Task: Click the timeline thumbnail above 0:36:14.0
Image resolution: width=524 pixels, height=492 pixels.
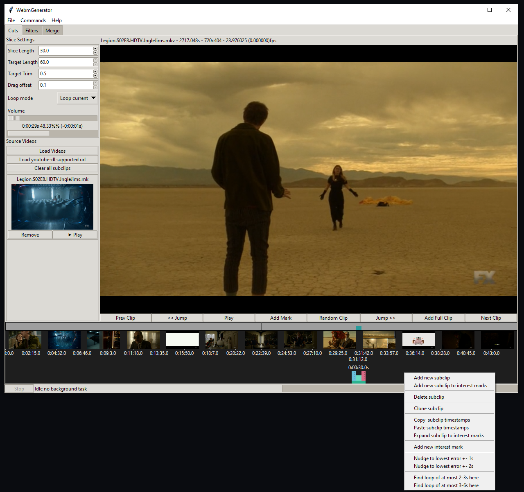Action: click(x=419, y=340)
